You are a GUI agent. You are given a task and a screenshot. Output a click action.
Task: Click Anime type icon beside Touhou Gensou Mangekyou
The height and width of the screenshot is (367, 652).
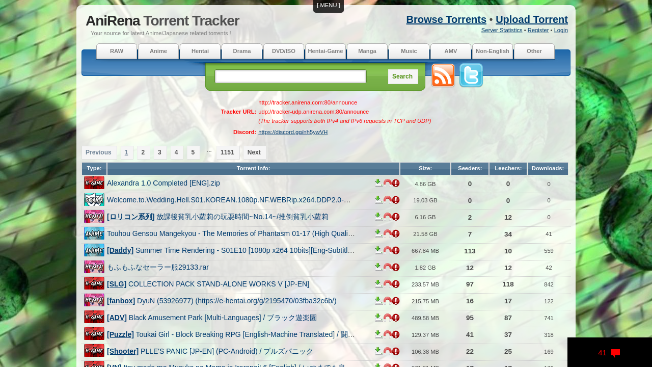coord(94,233)
